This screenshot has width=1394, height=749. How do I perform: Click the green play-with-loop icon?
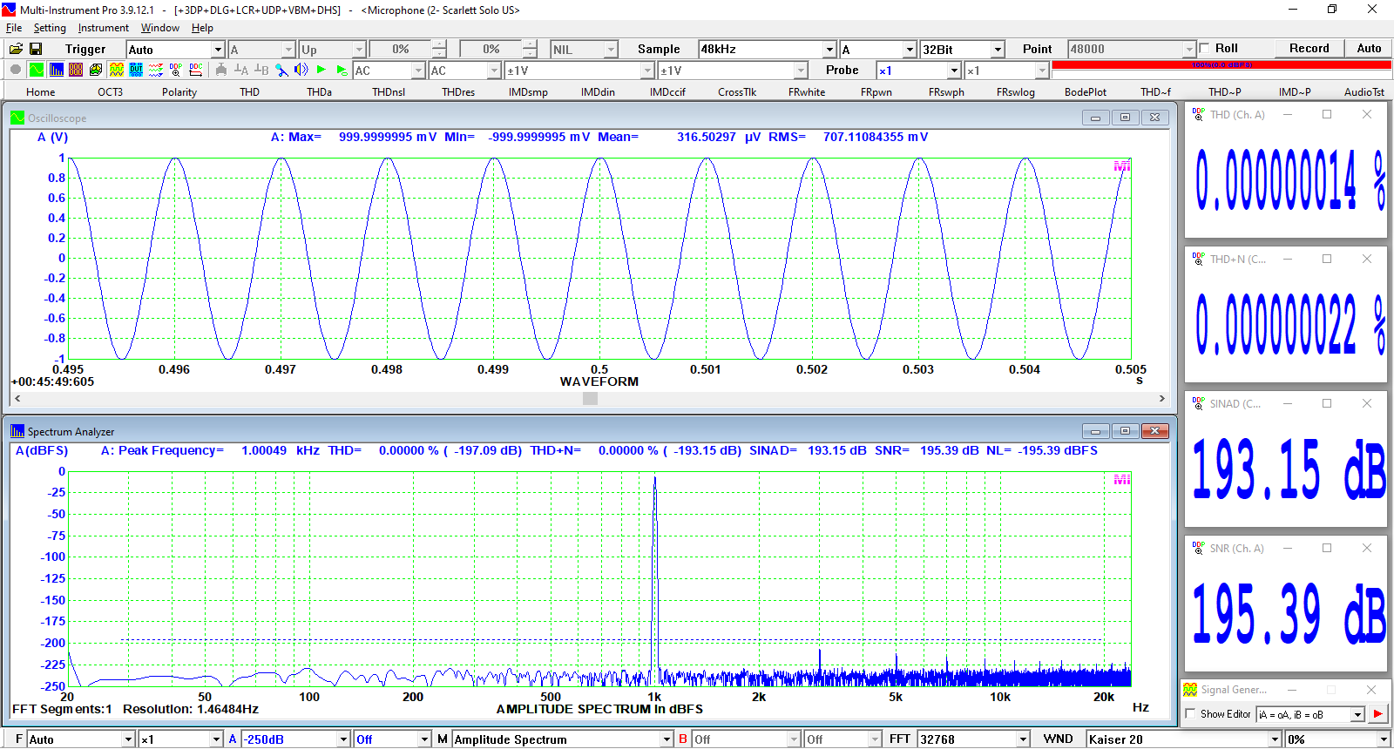pos(342,70)
